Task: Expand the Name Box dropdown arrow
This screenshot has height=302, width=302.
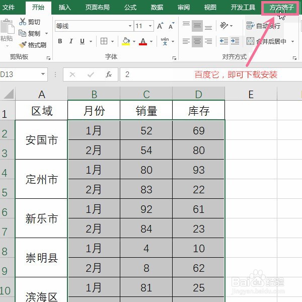Action: (43, 74)
